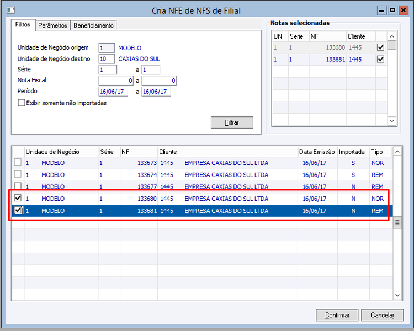
Task: Click the CAXIAS DO SUL destination label
Action: [139, 59]
